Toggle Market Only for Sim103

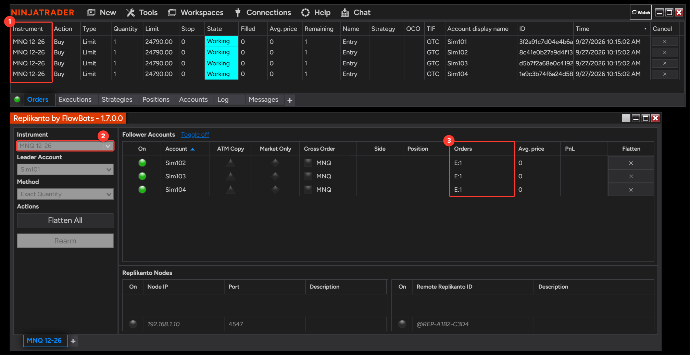(275, 176)
